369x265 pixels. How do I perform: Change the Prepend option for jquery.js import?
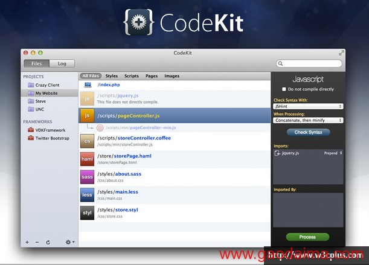coord(333,153)
